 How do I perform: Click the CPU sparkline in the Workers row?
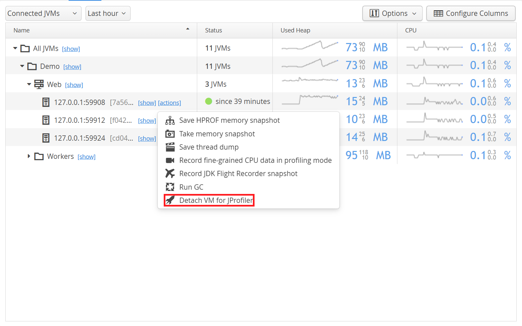(x=435, y=155)
